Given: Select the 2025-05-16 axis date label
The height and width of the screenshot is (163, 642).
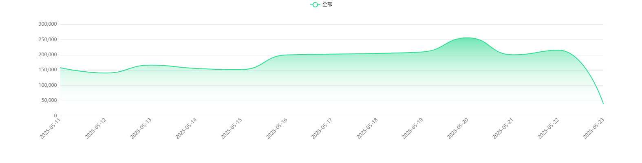Looking at the screenshot, I should pyautogui.click(x=276, y=128).
